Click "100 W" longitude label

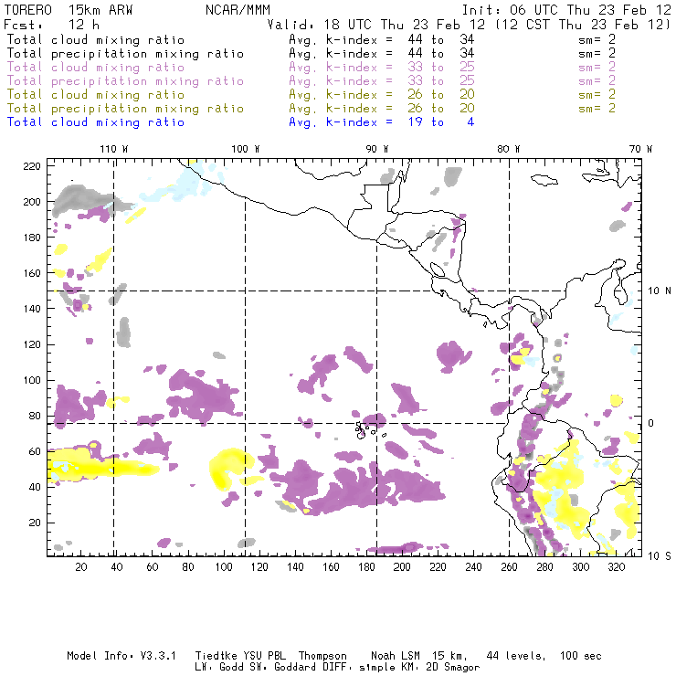(x=246, y=149)
